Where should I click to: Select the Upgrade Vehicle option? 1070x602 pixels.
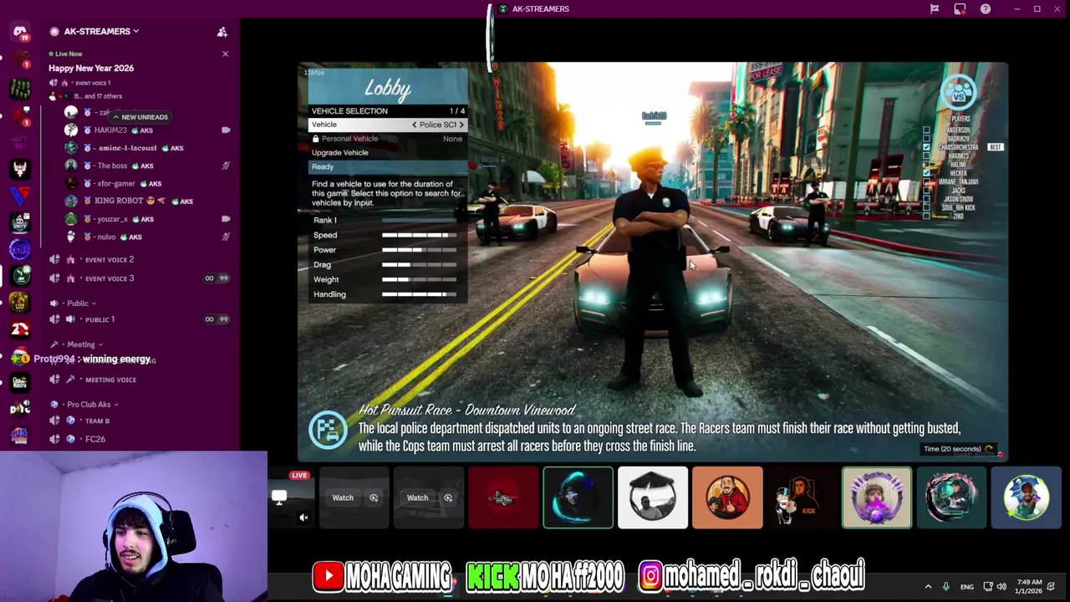387,153
